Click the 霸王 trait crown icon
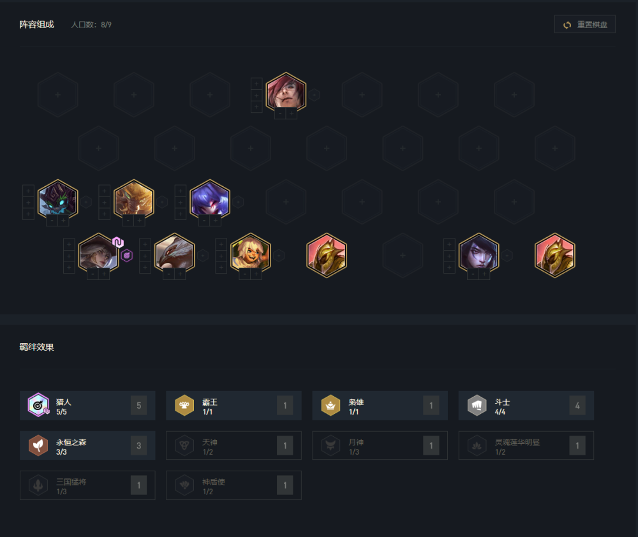 [184, 406]
